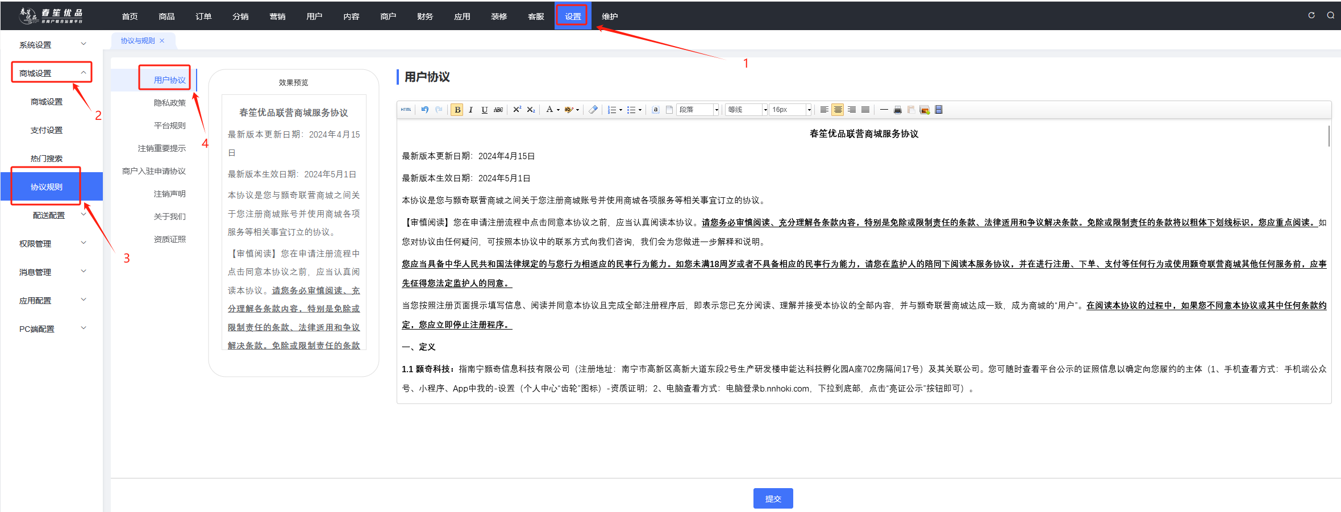Insert an ordered numbered list
The width and height of the screenshot is (1341, 512).
point(611,110)
